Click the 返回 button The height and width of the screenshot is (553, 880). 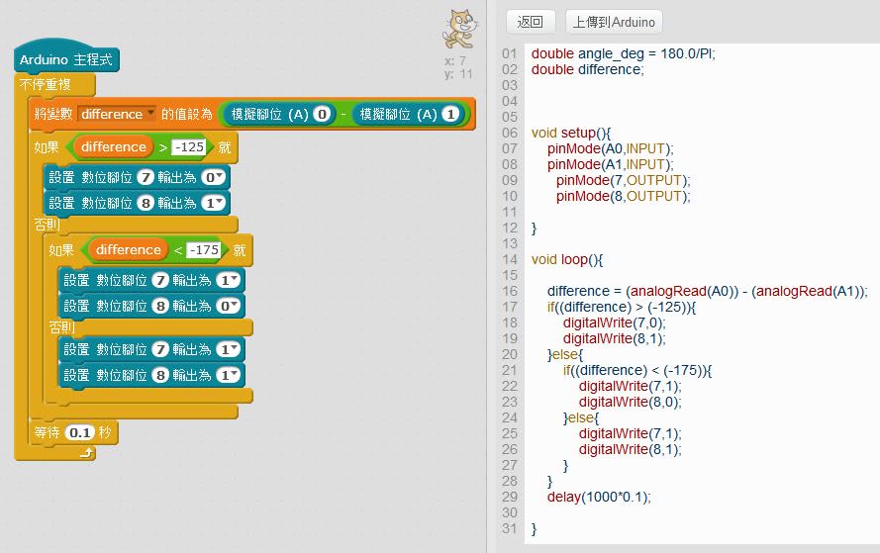point(531,22)
